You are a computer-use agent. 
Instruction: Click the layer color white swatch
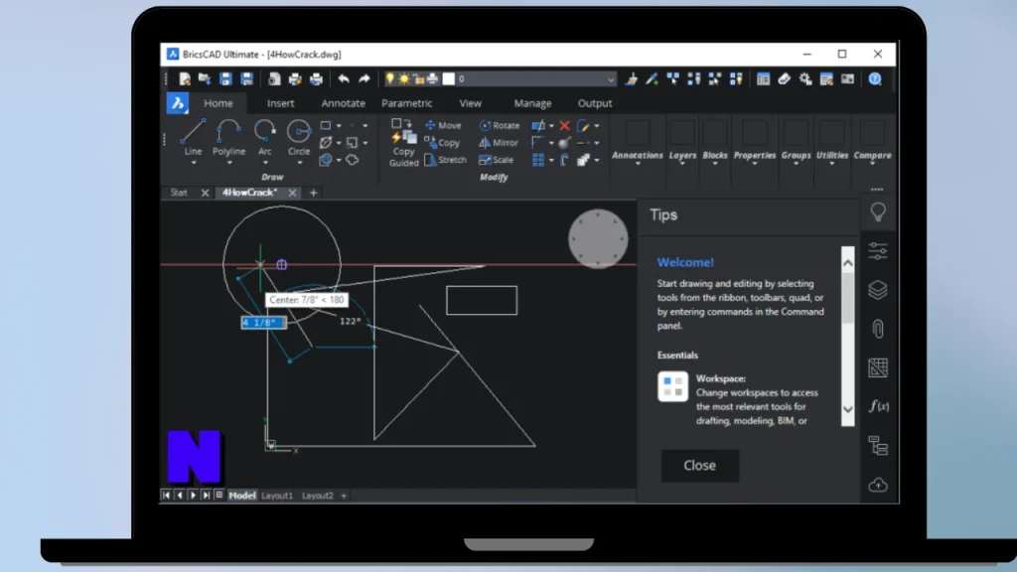(449, 79)
